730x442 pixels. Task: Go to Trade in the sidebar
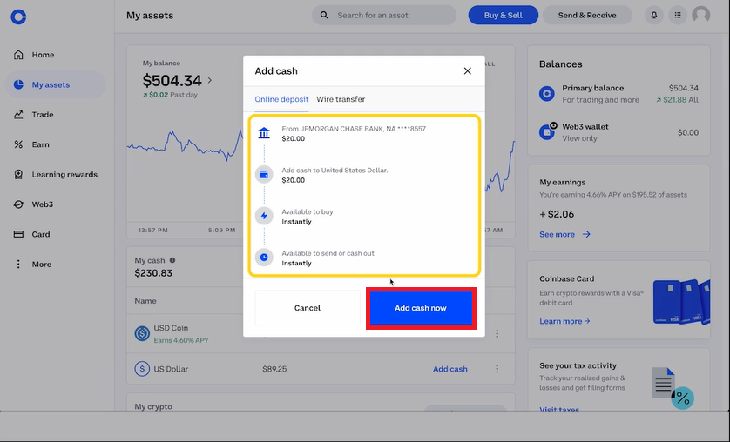coord(56,114)
